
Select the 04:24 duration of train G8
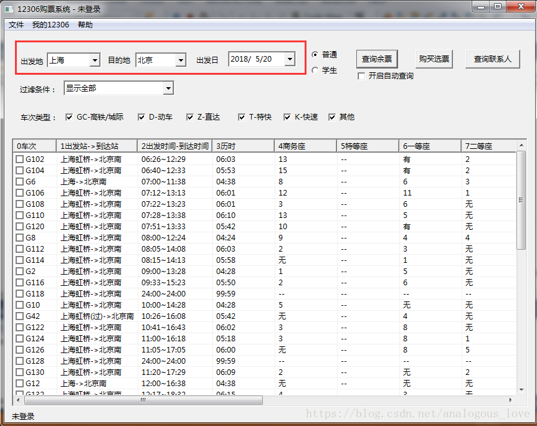226,238
